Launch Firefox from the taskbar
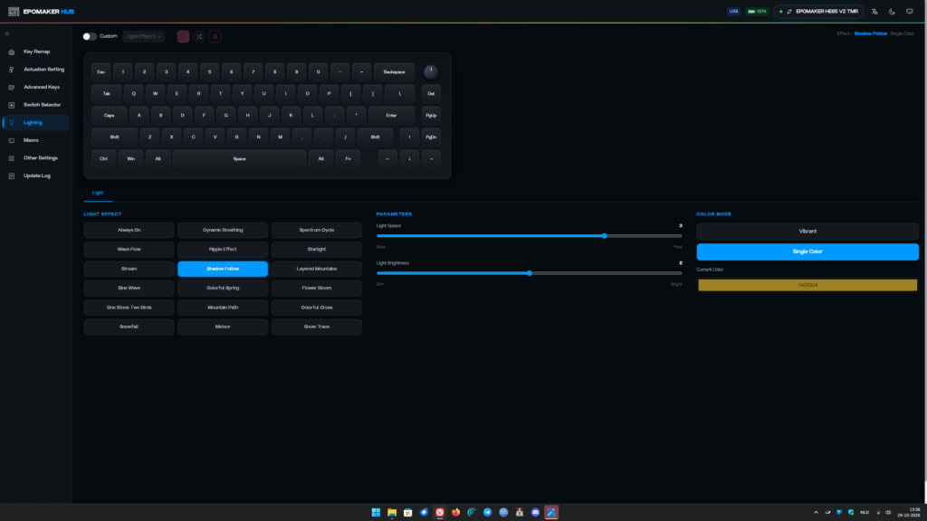 [456, 512]
